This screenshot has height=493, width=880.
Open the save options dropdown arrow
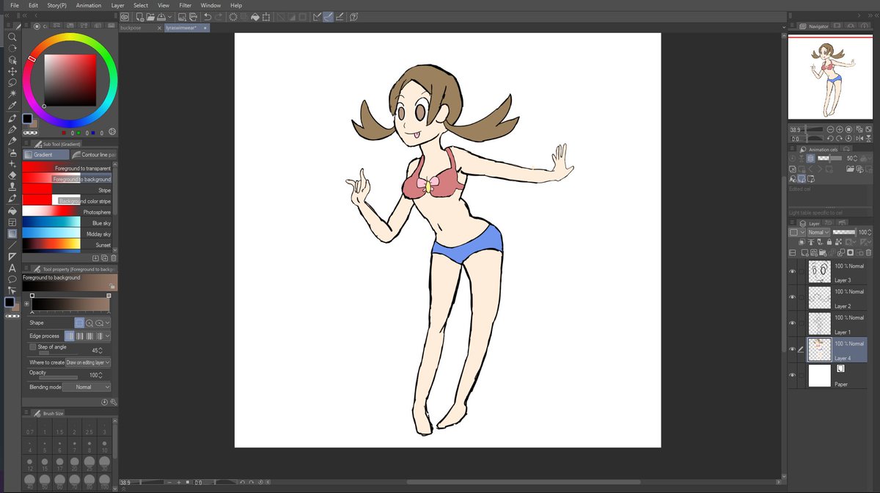[170, 16]
